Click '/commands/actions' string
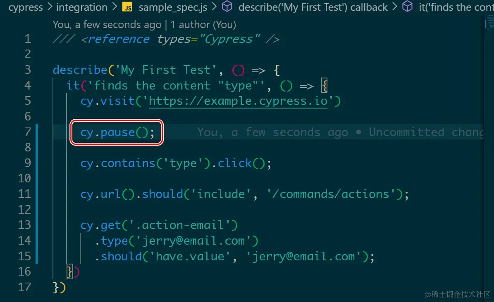Image resolution: width=494 pixels, height=302 pixels. (331, 194)
